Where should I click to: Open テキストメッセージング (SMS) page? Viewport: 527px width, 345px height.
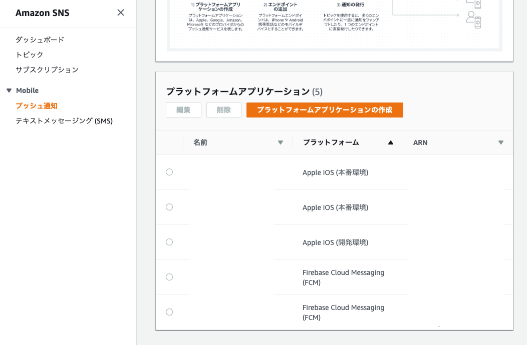(x=64, y=121)
